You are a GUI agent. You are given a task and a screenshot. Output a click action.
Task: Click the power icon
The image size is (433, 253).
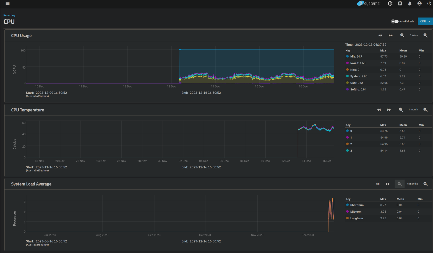pos(429,4)
